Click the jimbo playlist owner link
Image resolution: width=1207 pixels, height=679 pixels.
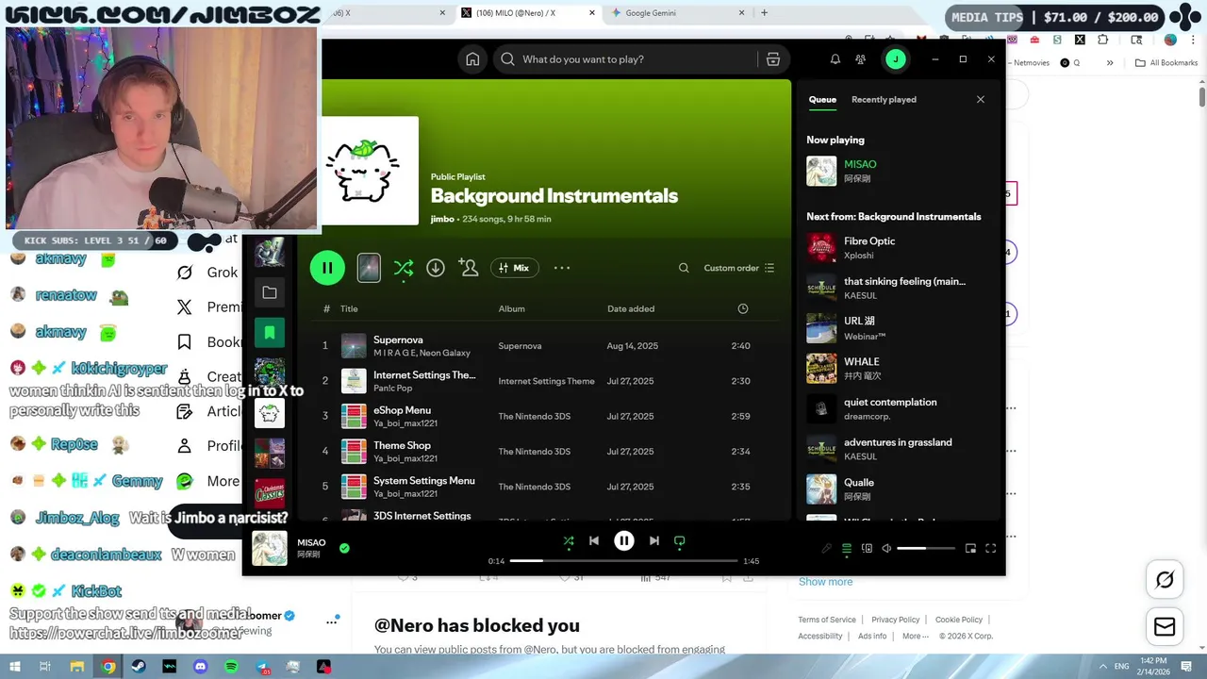coord(442,219)
